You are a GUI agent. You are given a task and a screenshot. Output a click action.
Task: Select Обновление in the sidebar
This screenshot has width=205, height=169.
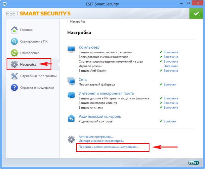[x=30, y=53]
